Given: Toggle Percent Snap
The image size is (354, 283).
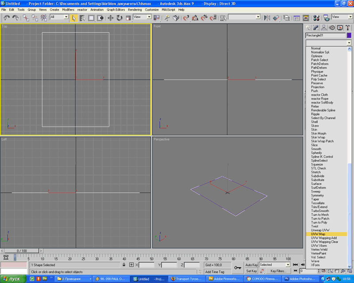Looking at the screenshot, I should (x=204, y=18).
